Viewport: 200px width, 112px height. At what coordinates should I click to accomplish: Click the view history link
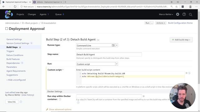(28, 95)
